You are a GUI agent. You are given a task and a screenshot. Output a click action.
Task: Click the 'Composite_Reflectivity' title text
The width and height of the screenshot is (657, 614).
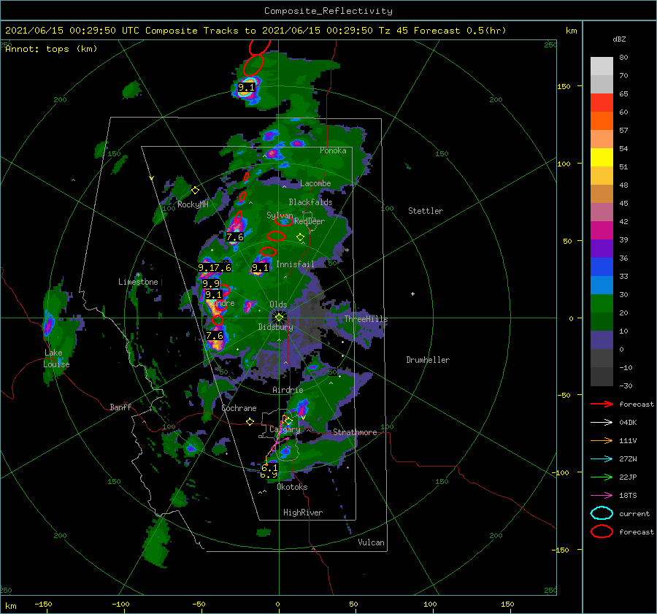pos(328,11)
